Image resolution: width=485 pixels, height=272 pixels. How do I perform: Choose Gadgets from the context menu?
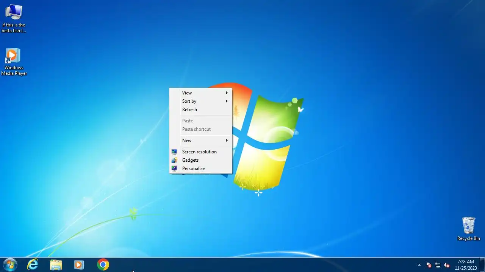tap(200, 160)
